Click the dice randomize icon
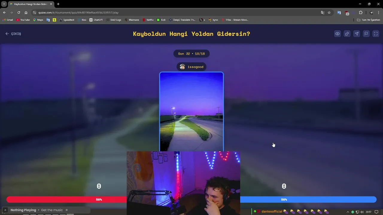Viewport: 383px width, 215px height. [x=347, y=34]
